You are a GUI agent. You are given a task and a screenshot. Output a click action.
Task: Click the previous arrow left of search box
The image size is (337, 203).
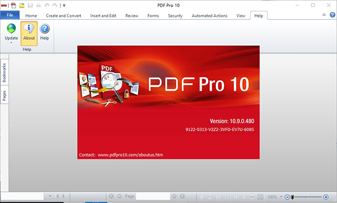coord(57,196)
